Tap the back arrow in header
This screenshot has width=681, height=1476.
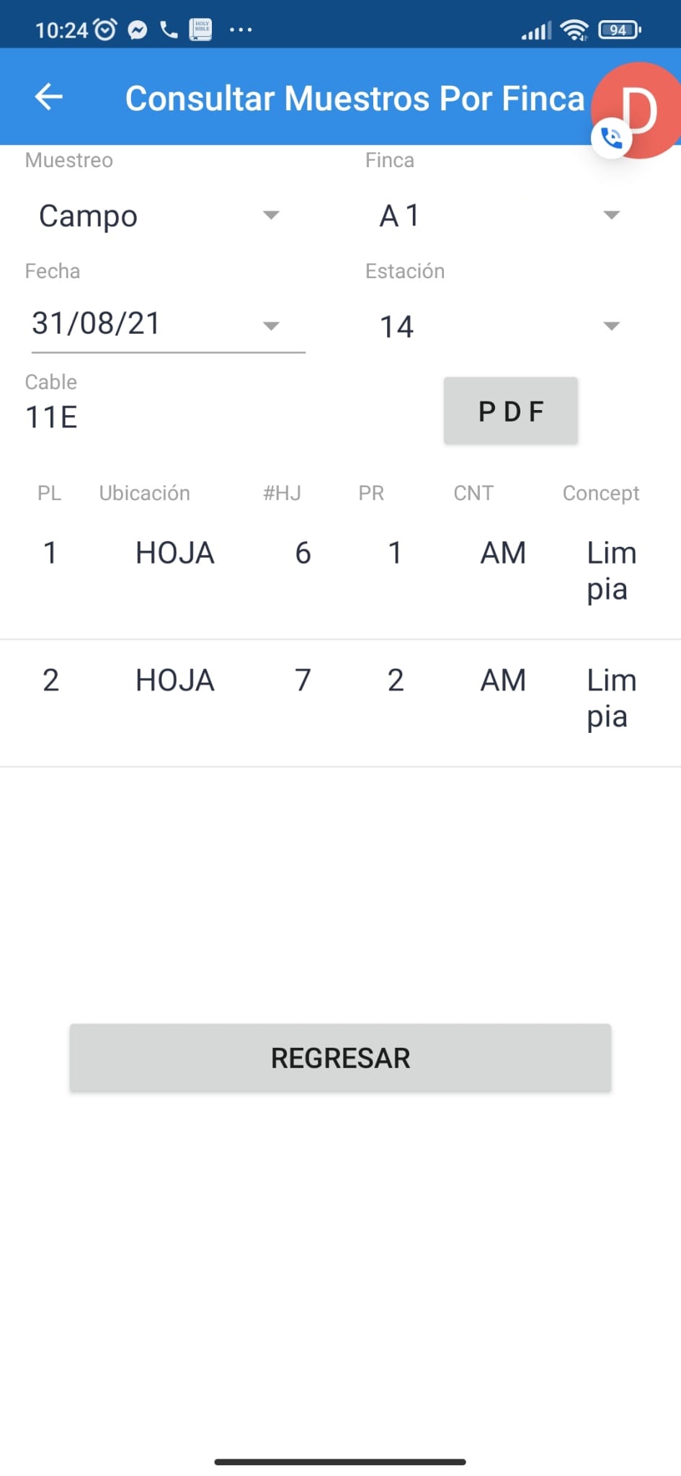tap(48, 97)
